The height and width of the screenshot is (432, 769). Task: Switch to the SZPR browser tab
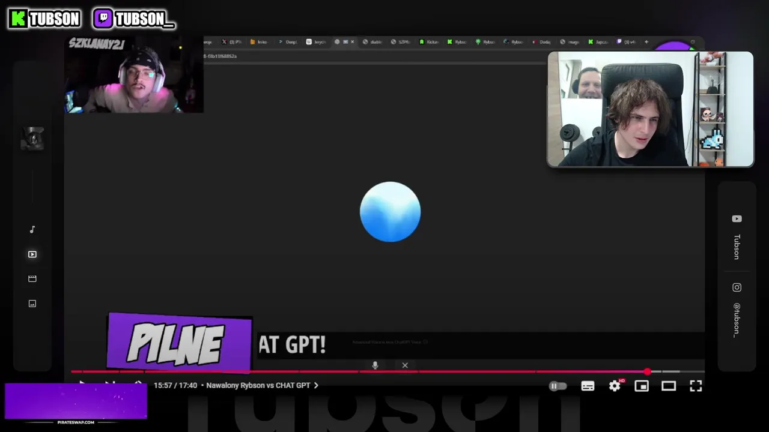coord(401,42)
